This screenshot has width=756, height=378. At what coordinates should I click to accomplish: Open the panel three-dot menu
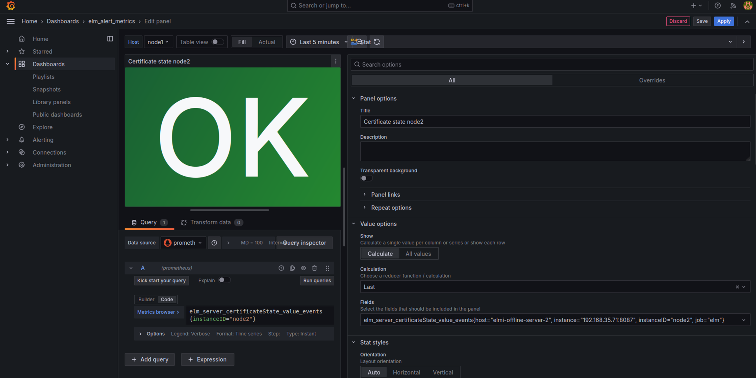click(336, 61)
